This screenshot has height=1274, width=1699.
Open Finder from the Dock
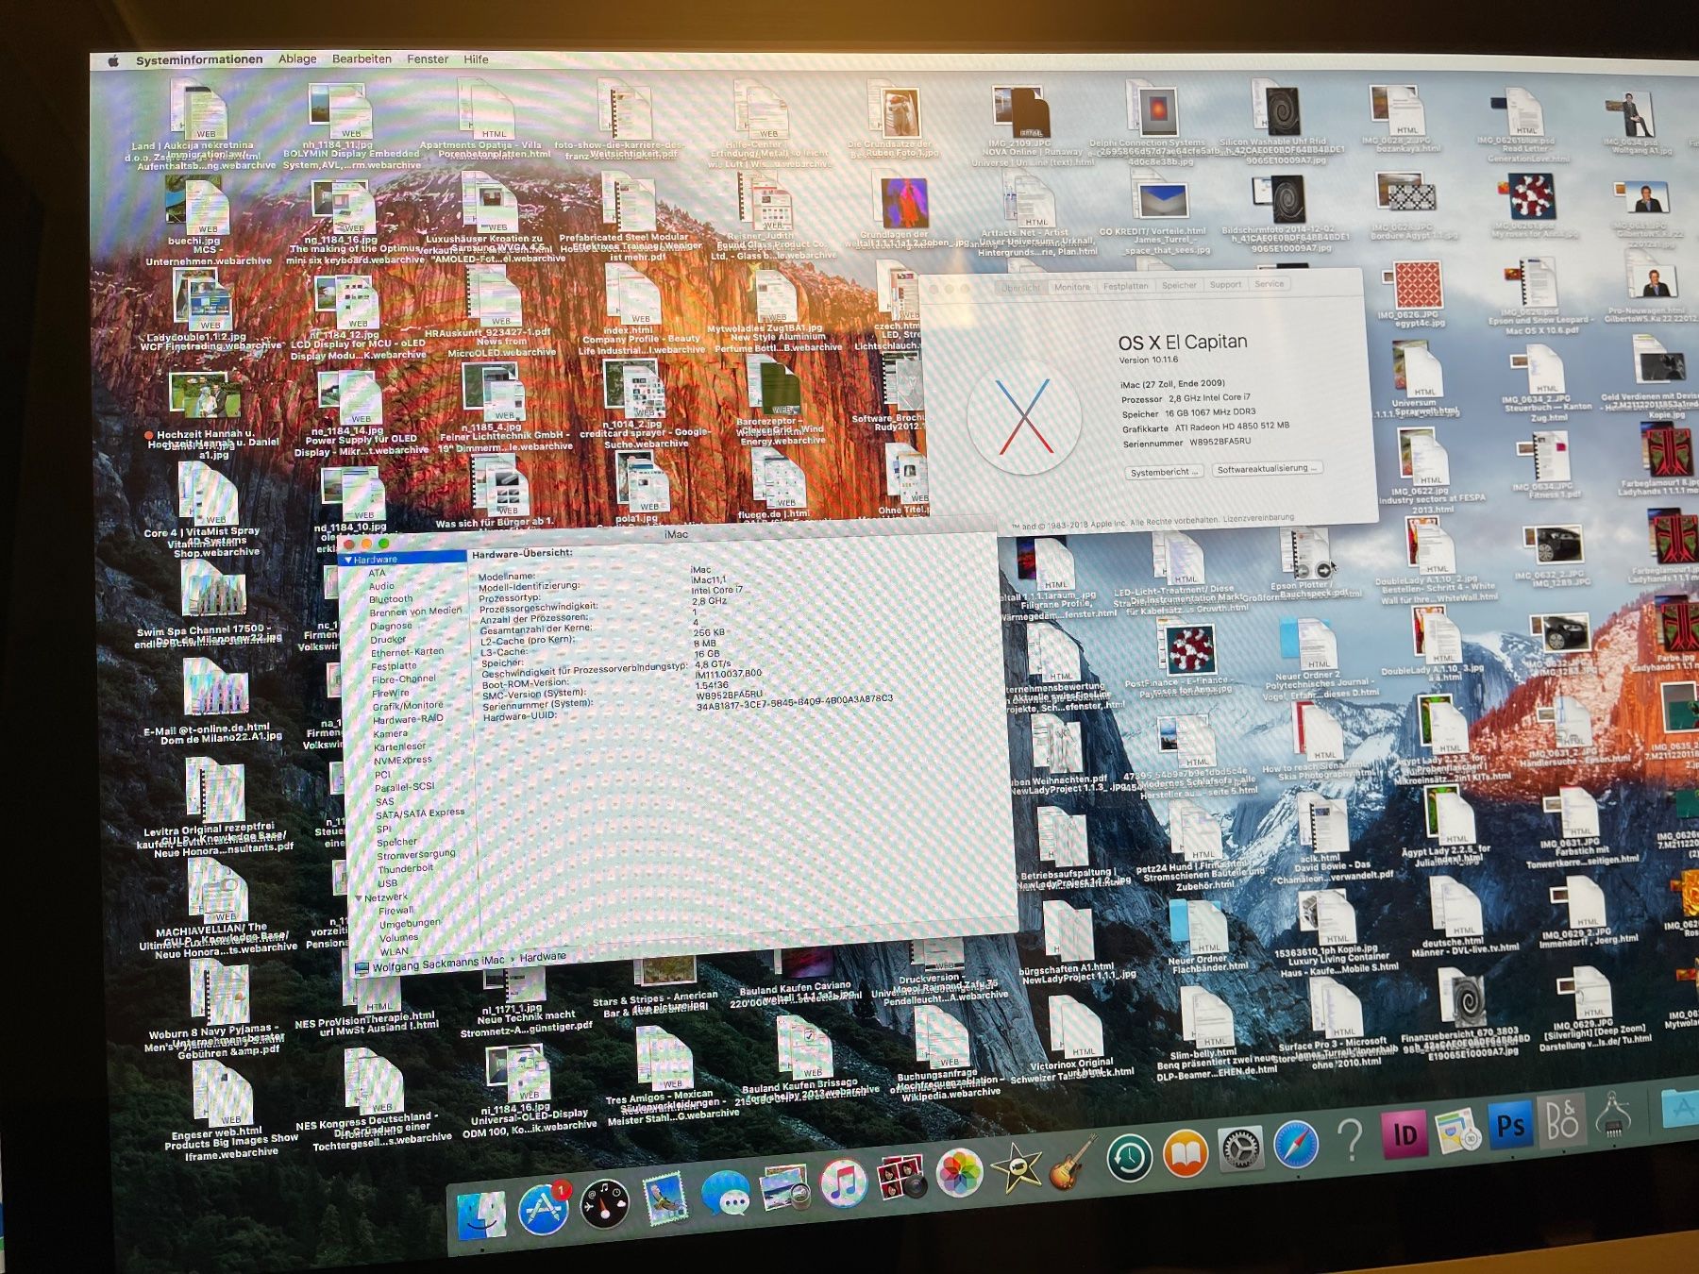pos(481,1215)
